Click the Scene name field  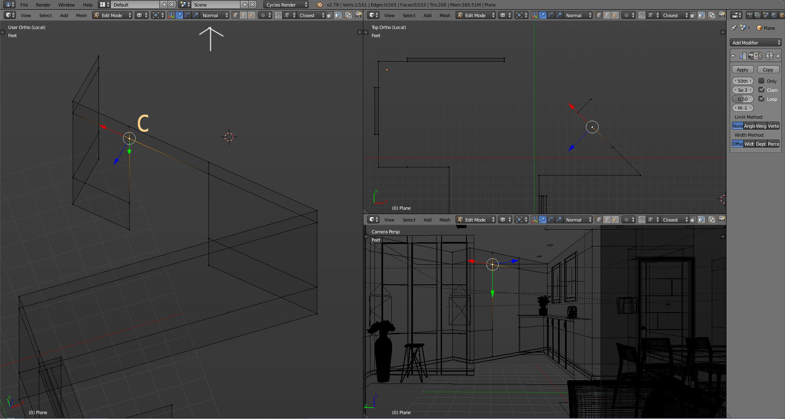pyautogui.click(x=216, y=4)
